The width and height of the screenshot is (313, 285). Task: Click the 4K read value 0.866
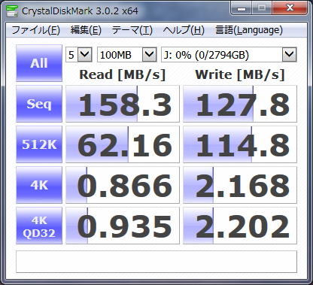tap(123, 185)
